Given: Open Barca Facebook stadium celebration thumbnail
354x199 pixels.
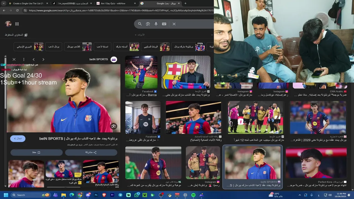Looking at the screenshot, I should (x=141, y=72).
